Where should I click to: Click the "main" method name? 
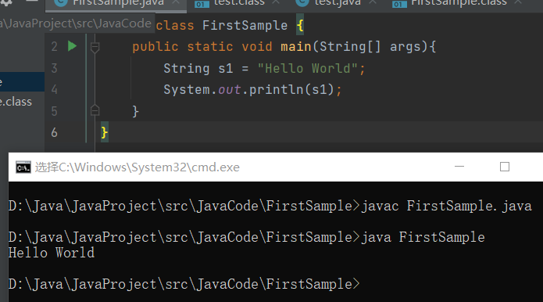(296, 46)
